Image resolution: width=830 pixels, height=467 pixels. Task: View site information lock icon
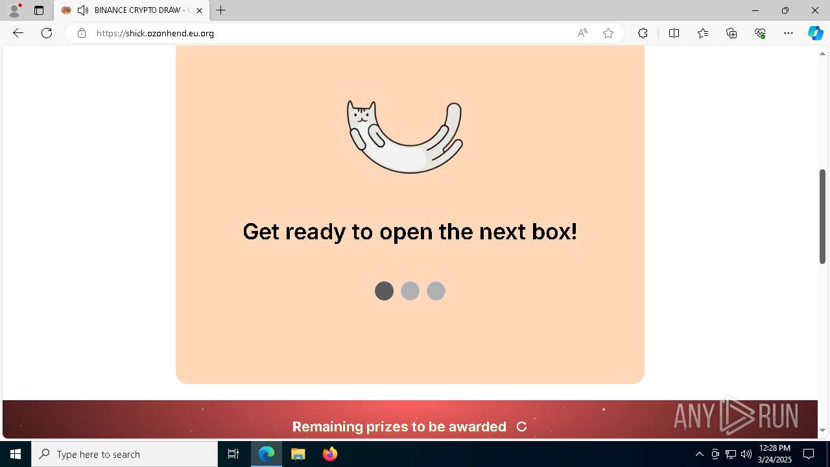[82, 33]
